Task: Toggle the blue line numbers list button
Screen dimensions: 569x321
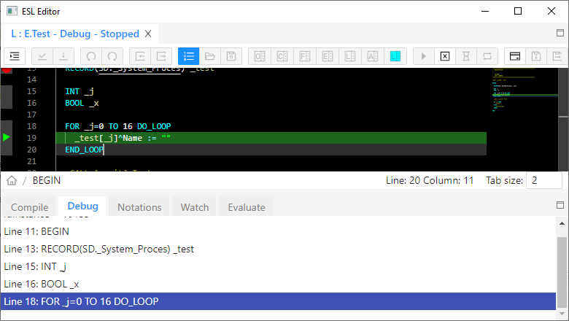Action: [x=188, y=56]
